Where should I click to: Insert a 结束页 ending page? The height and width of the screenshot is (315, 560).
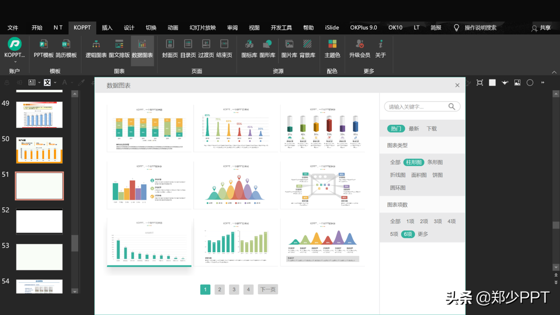[x=224, y=49]
